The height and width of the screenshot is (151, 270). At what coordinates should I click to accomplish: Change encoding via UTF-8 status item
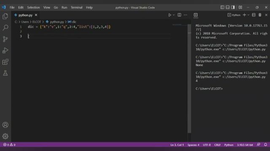(207, 145)
